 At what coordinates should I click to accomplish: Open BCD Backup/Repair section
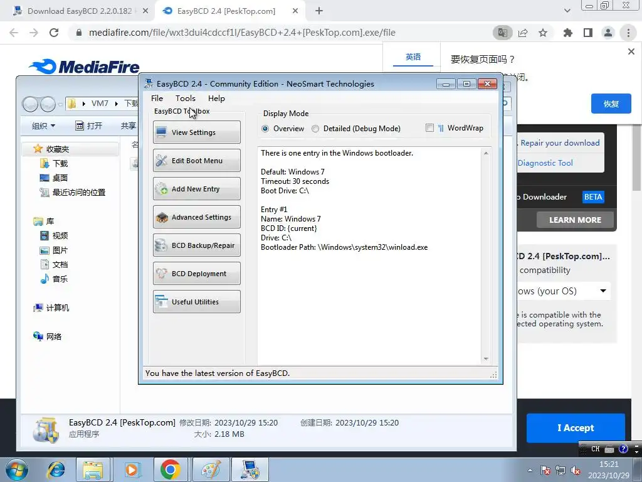tap(196, 245)
